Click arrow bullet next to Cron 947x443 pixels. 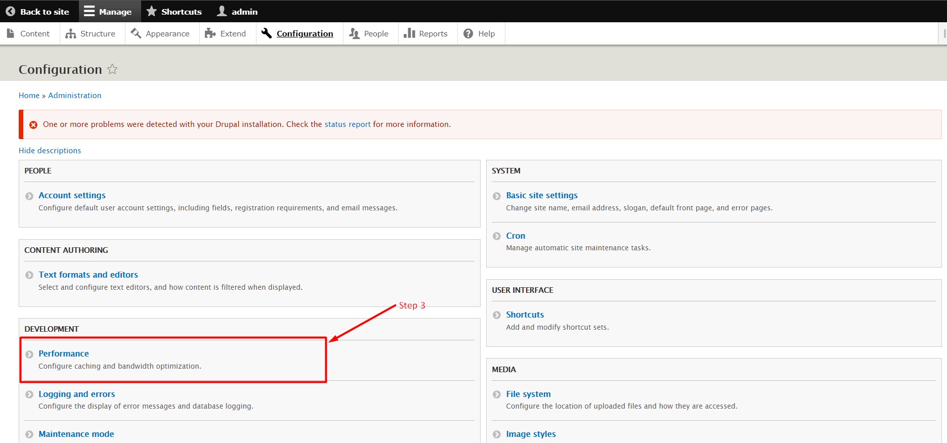click(497, 236)
